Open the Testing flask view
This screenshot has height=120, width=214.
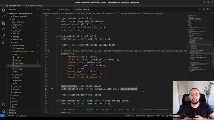click(3, 42)
